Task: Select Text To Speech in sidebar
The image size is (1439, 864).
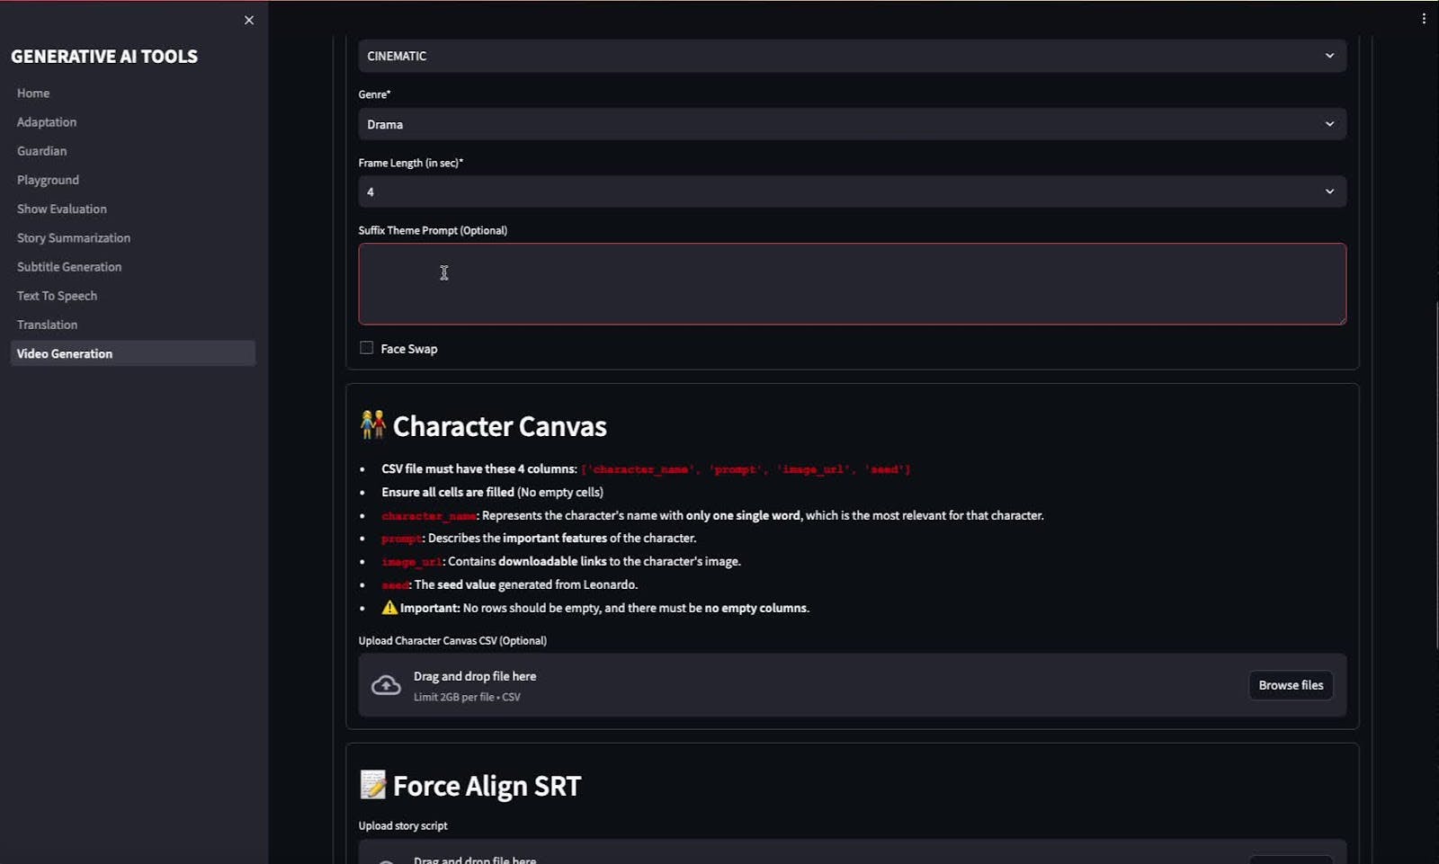Action: tap(57, 296)
